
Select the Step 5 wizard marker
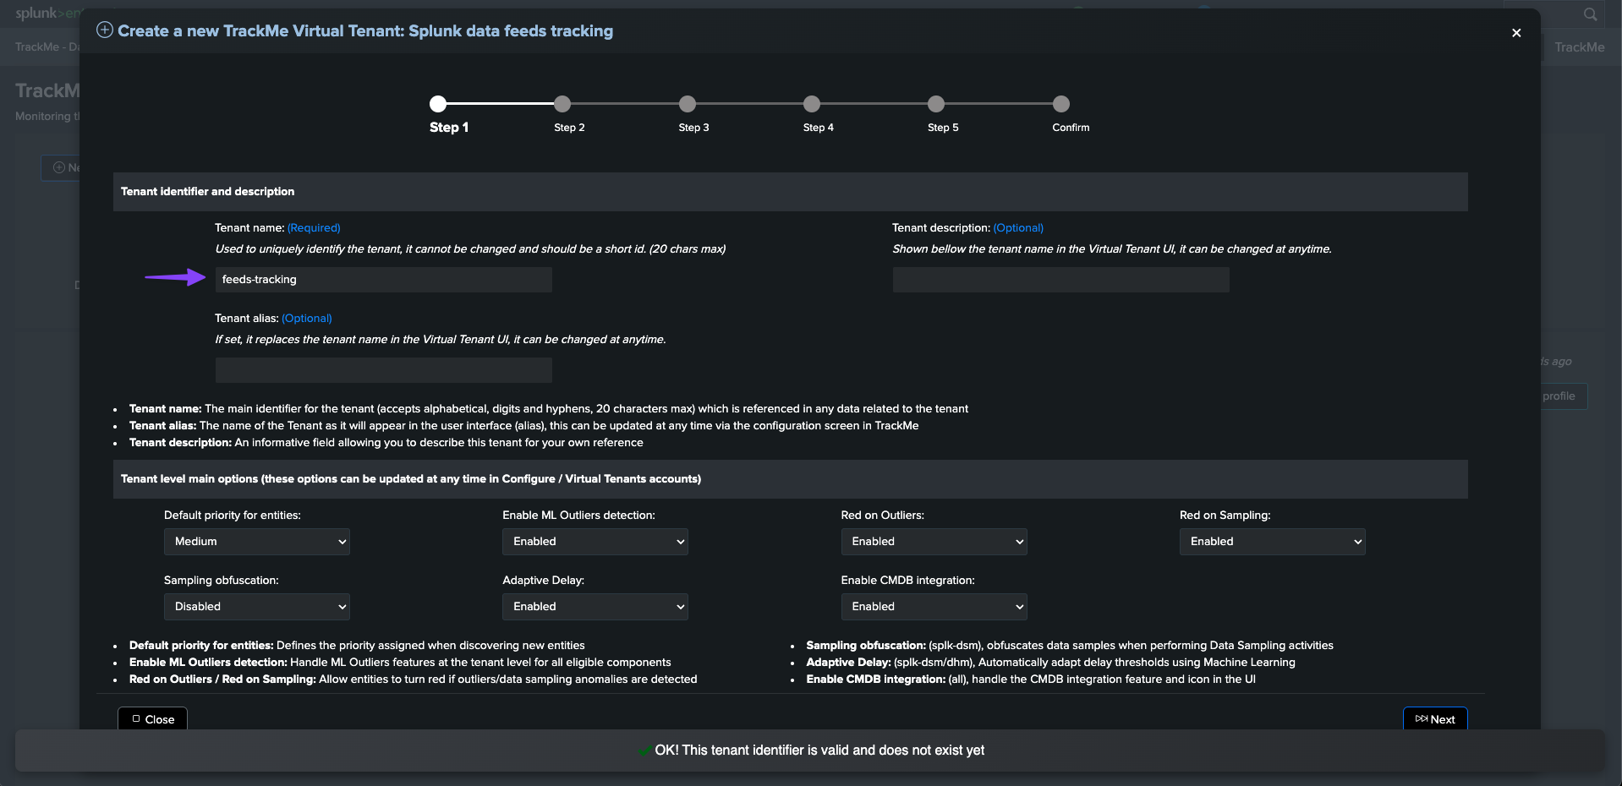pos(936,104)
